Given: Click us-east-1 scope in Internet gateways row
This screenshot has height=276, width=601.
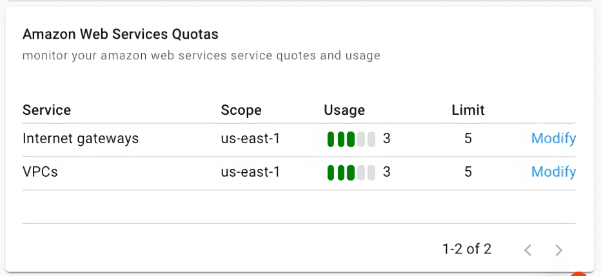Looking at the screenshot, I should pyautogui.click(x=250, y=139).
